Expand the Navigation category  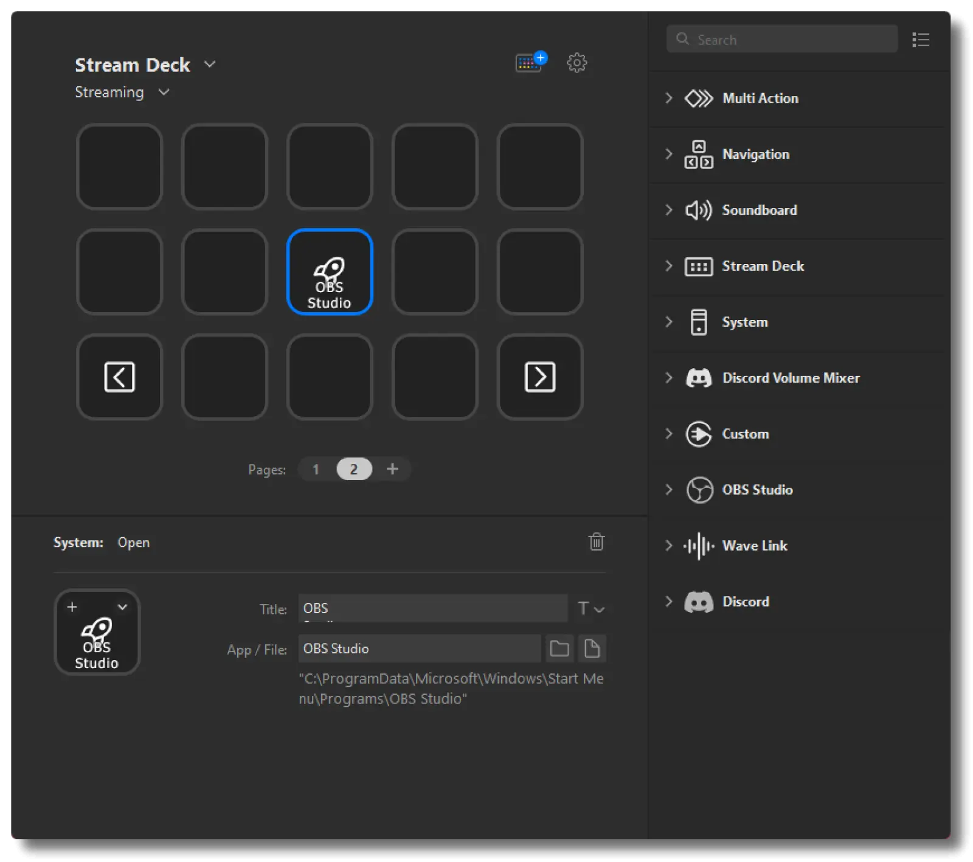668,154
